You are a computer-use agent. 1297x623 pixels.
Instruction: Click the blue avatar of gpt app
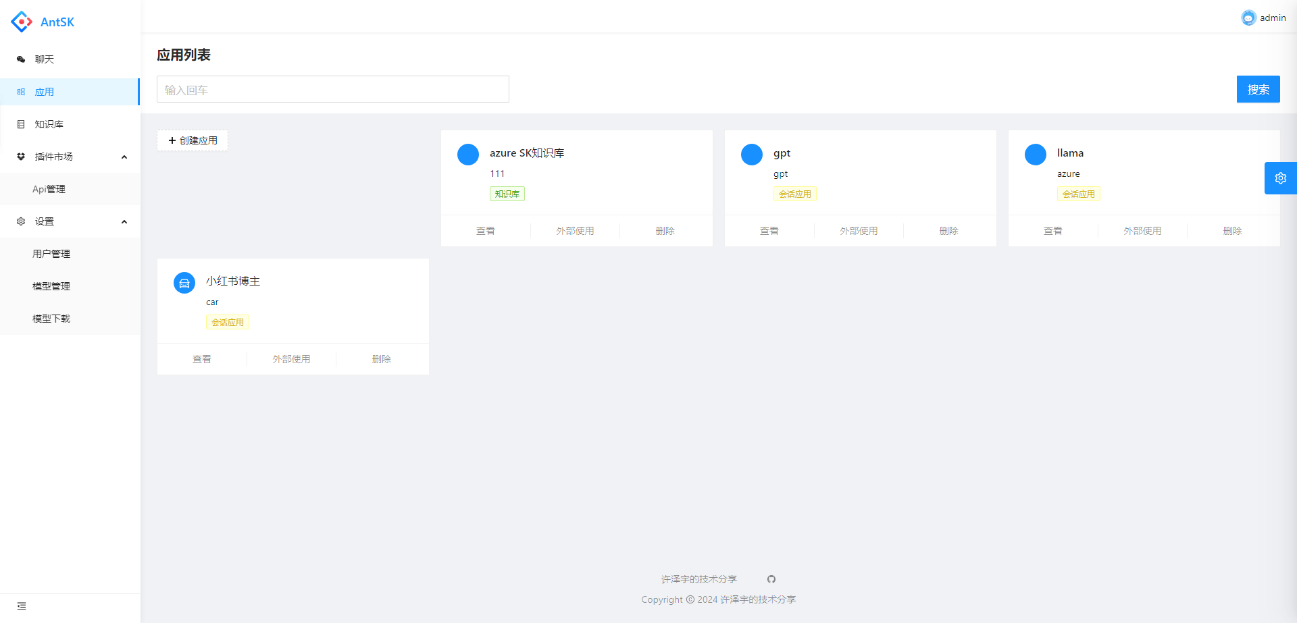coord(752,155)
